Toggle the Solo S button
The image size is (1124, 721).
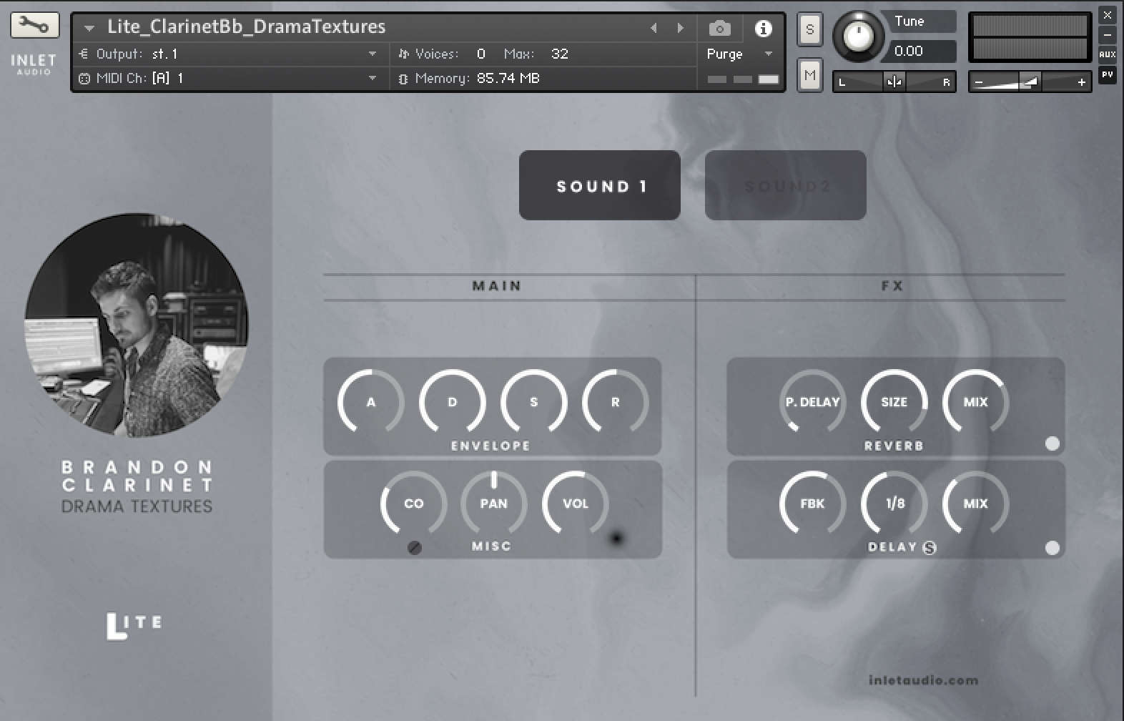point(809,29)
